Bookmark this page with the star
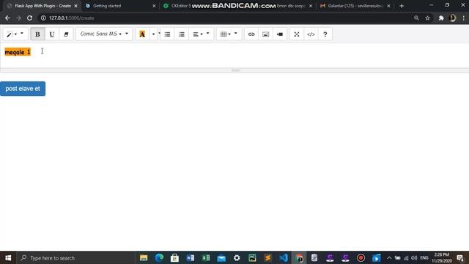The width and height of the screenshot is (469, 264). coord(428,18)
